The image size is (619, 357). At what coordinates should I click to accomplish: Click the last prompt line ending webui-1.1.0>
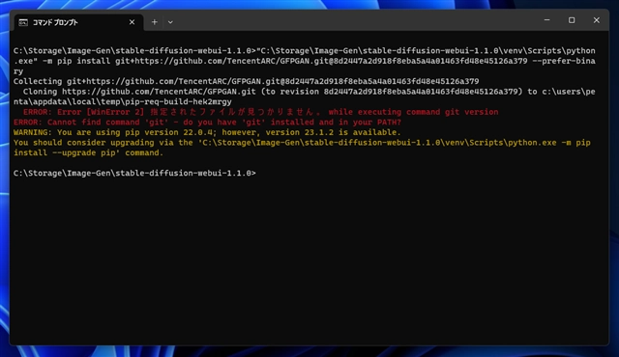[134, 173]
